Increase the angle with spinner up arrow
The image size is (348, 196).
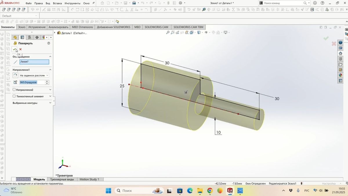47,81
